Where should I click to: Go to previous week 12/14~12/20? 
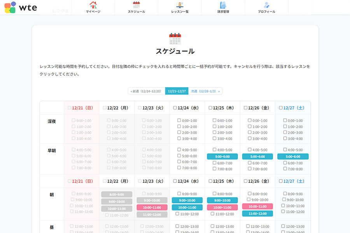pos(146,91)
